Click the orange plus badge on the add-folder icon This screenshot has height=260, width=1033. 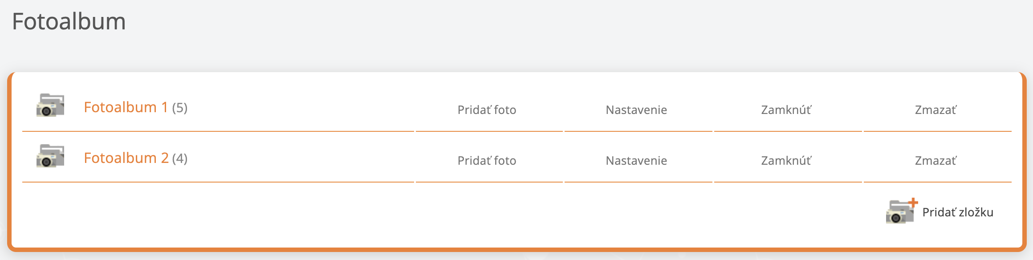click(x=913, y=203)
